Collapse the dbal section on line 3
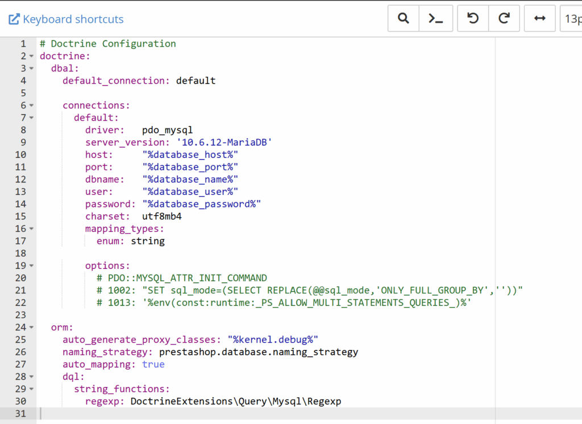582x424 pixels. tap(31, 69)
